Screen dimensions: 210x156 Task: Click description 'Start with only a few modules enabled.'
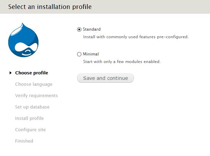coord(122,62)
